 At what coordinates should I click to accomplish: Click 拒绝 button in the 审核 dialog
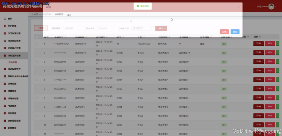coord(224,32)
